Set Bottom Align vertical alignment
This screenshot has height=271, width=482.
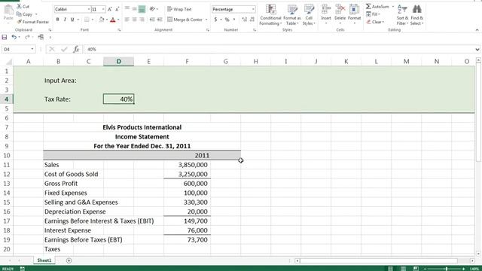click(142, 9)
